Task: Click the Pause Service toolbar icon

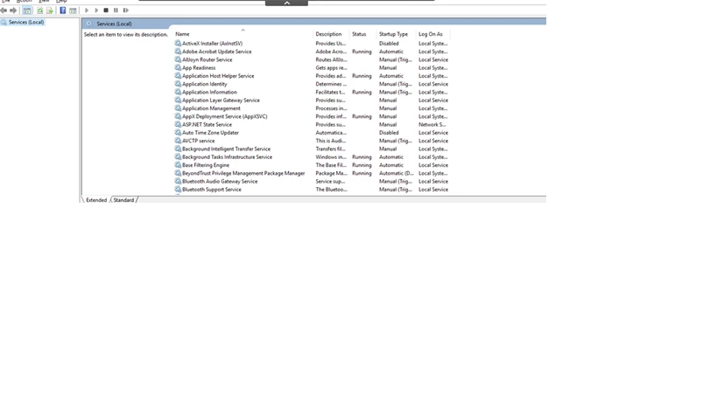Action: 116,10
